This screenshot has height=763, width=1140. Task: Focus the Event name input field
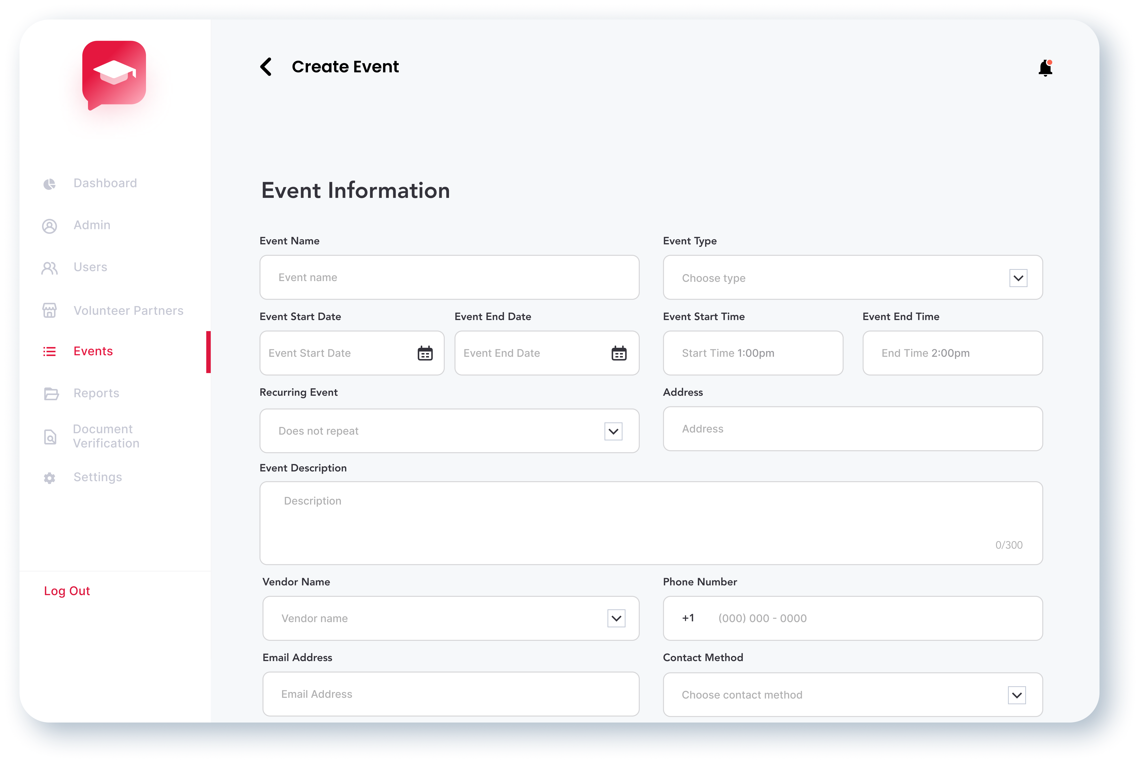coord(449,277)
